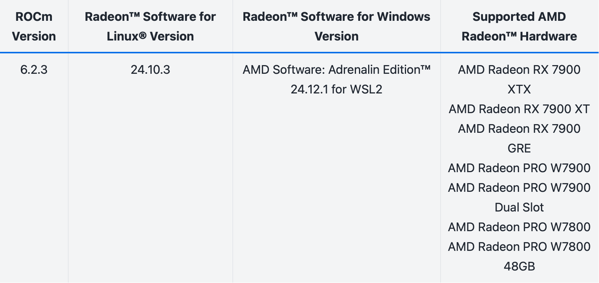599x283 pixels.
Task: Click the "ROCm Version" column header
Action: 34,27
